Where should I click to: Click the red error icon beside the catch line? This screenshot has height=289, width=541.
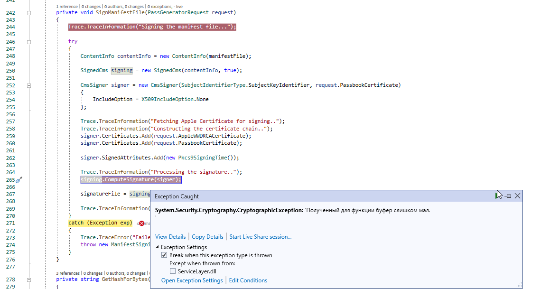[141, 223]
